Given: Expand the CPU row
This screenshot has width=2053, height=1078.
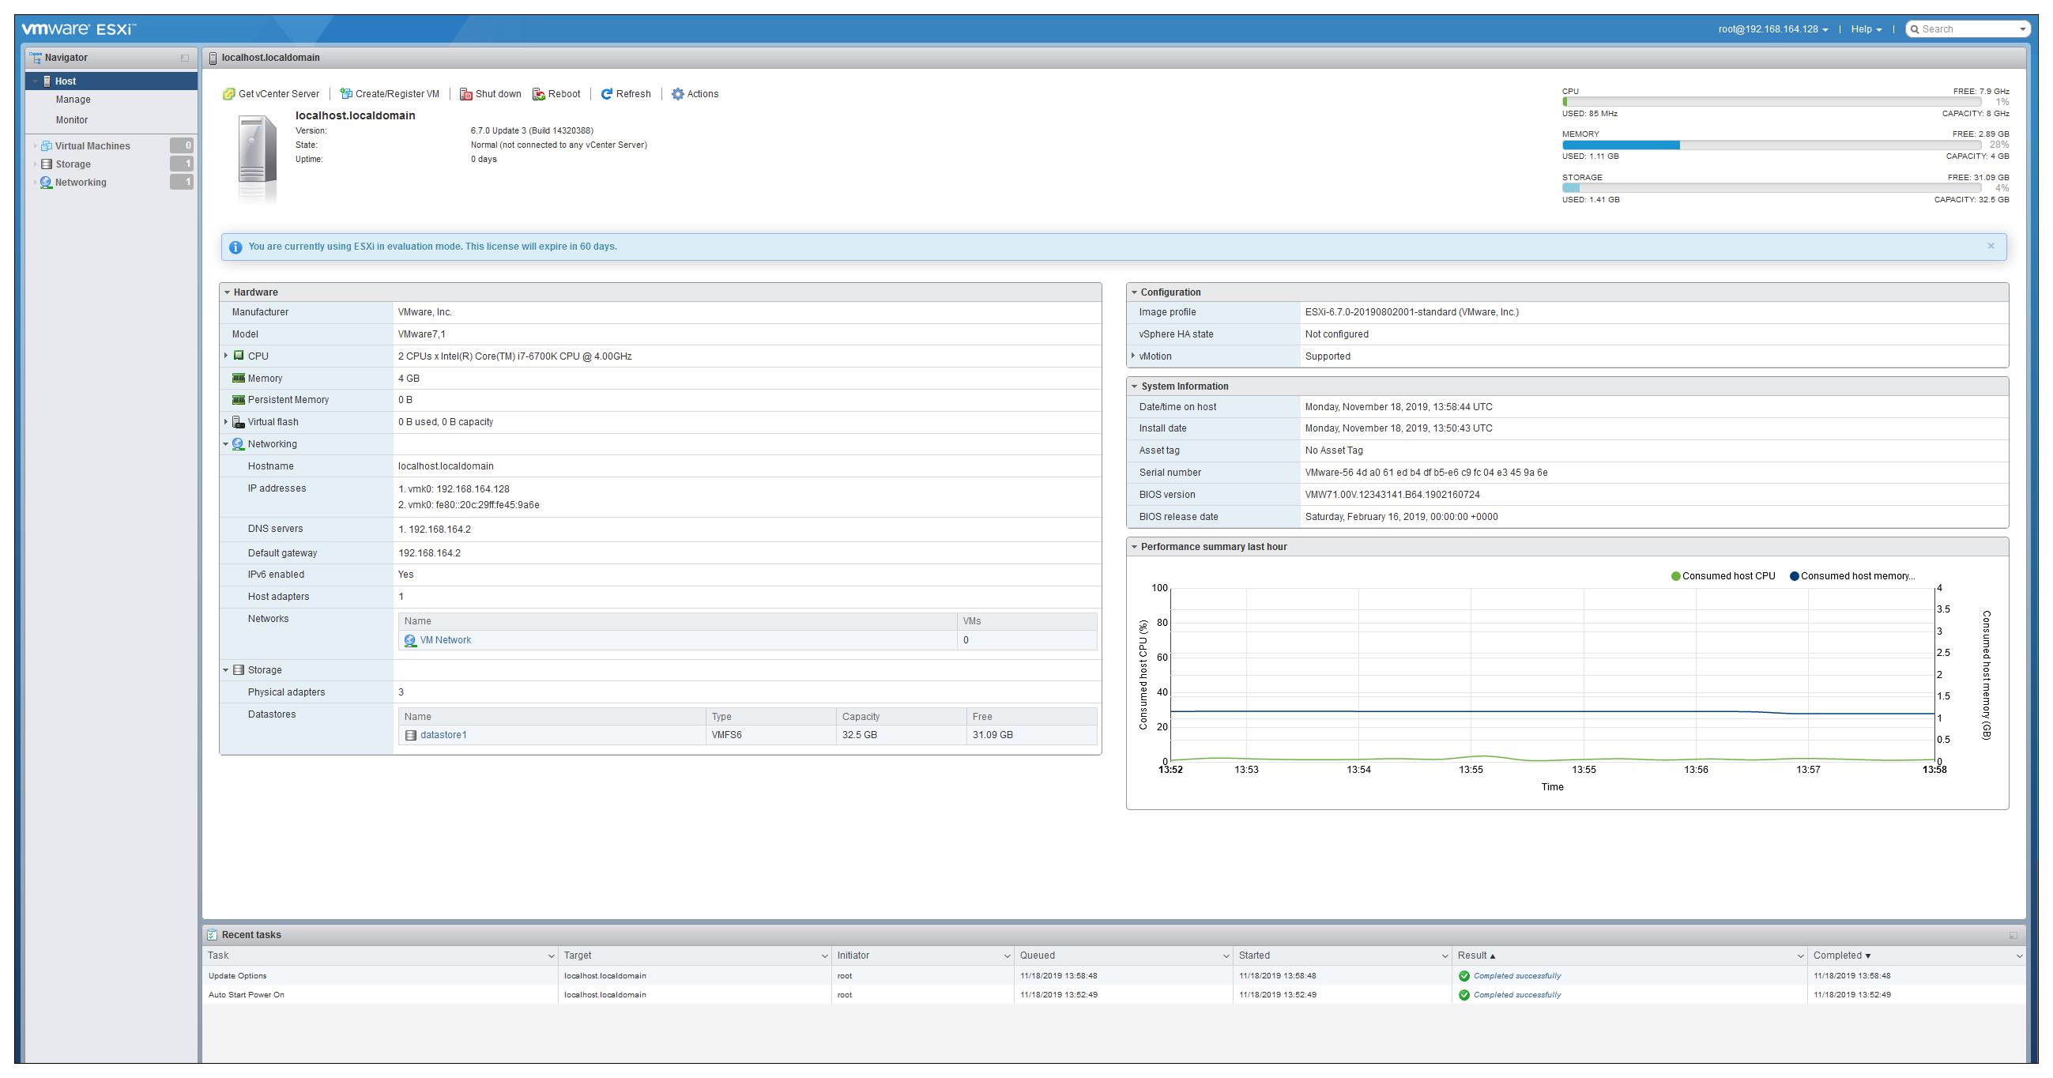Looking at the screenshot, I should pos(225,356).
